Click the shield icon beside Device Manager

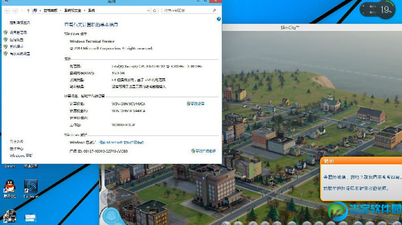(5, 32)
